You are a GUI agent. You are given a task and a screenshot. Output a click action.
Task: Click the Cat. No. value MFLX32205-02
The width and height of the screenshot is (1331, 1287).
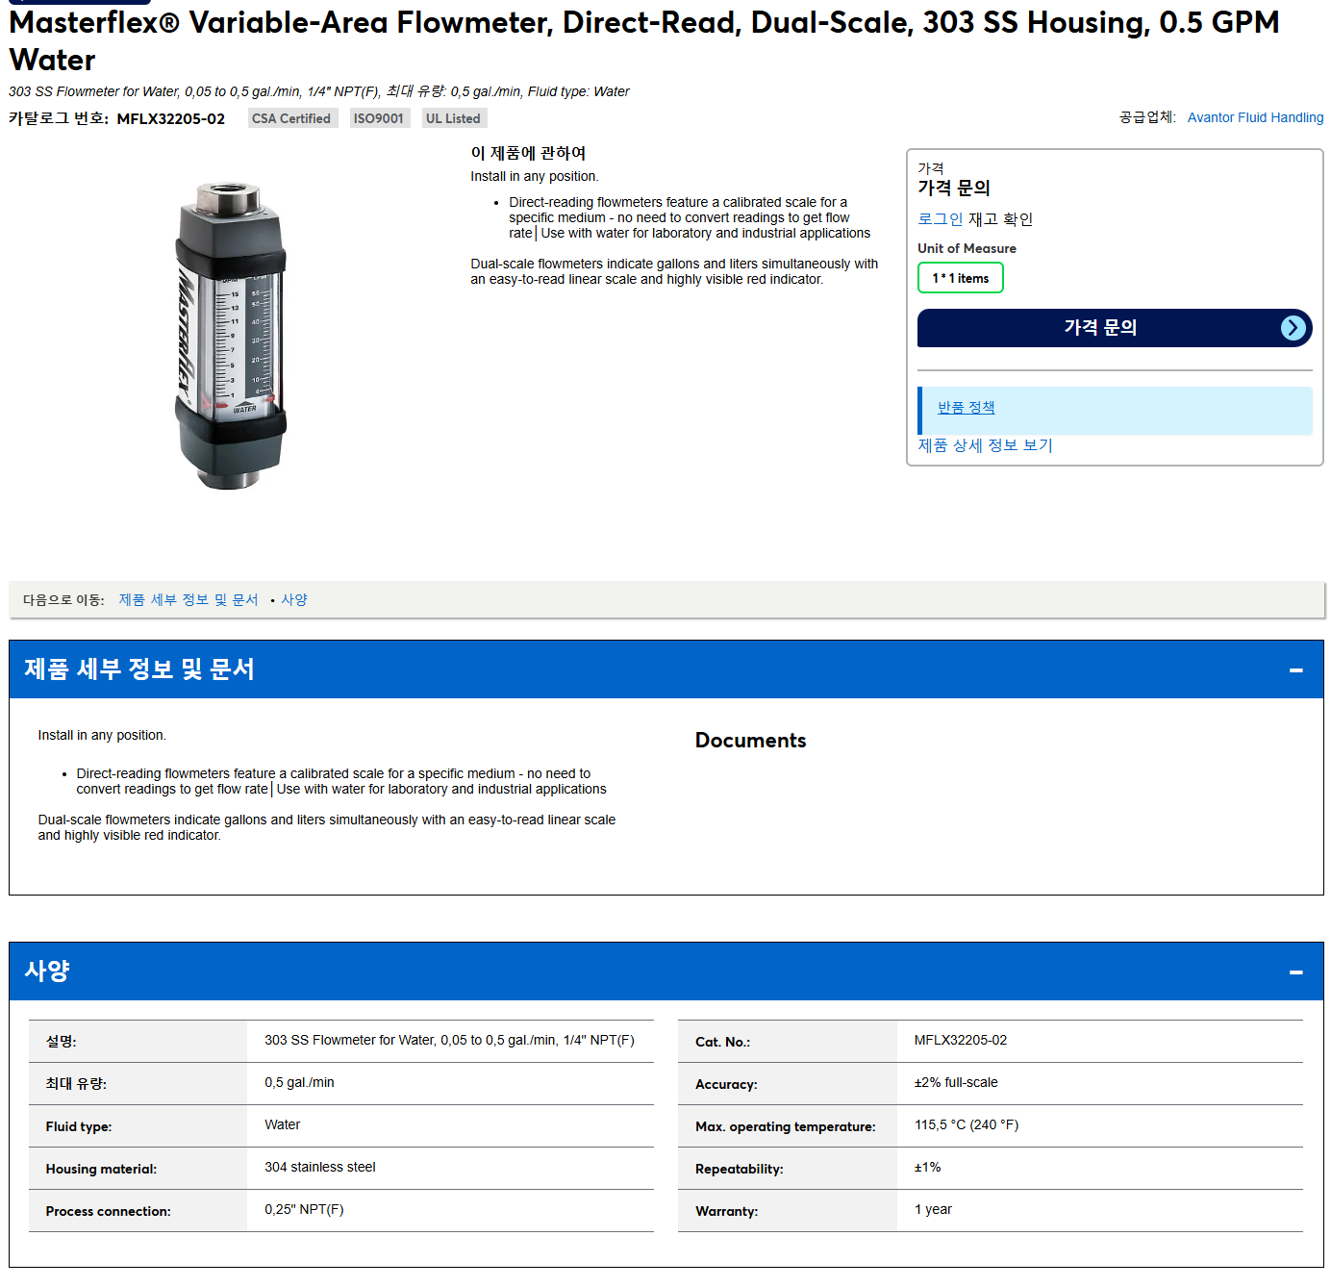pos(960,1041)
